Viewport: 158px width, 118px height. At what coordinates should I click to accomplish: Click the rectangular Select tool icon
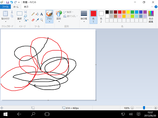(20, 14)
